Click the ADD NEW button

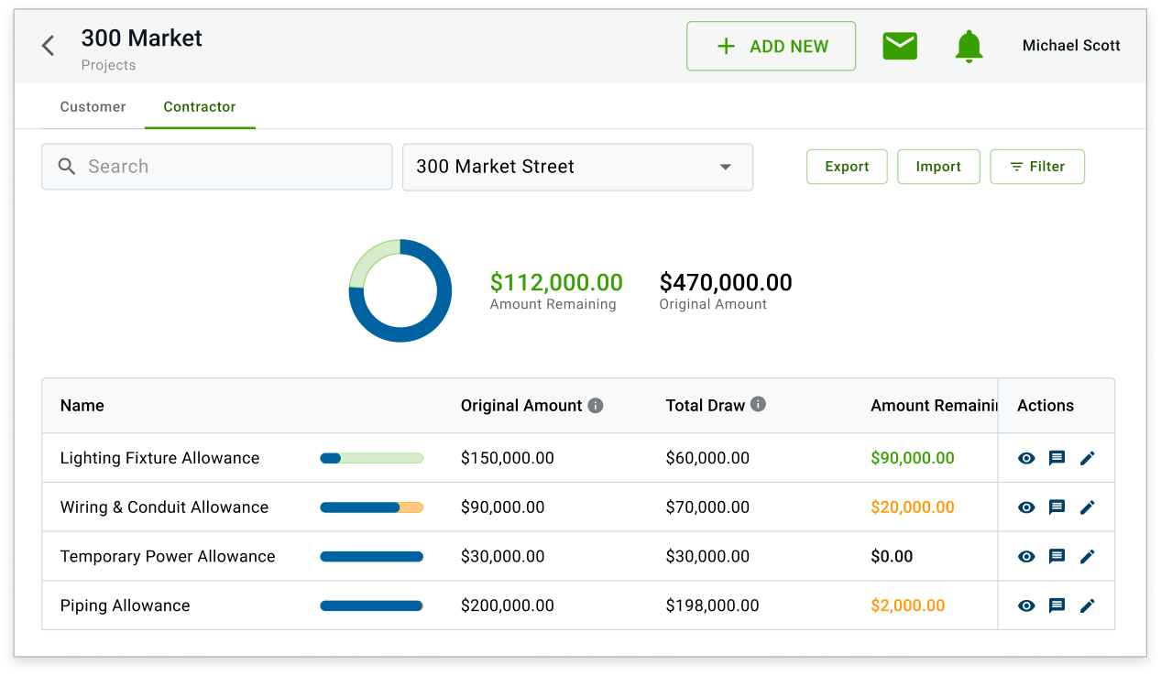tap(771, 46)
